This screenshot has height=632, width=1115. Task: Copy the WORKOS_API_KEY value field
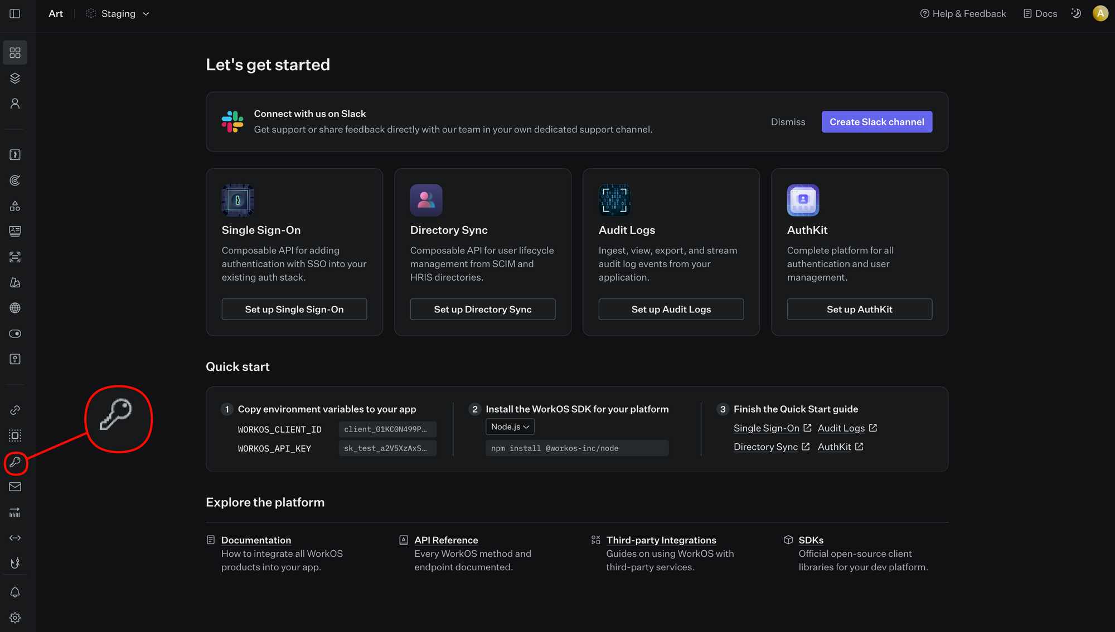[387, 448]
